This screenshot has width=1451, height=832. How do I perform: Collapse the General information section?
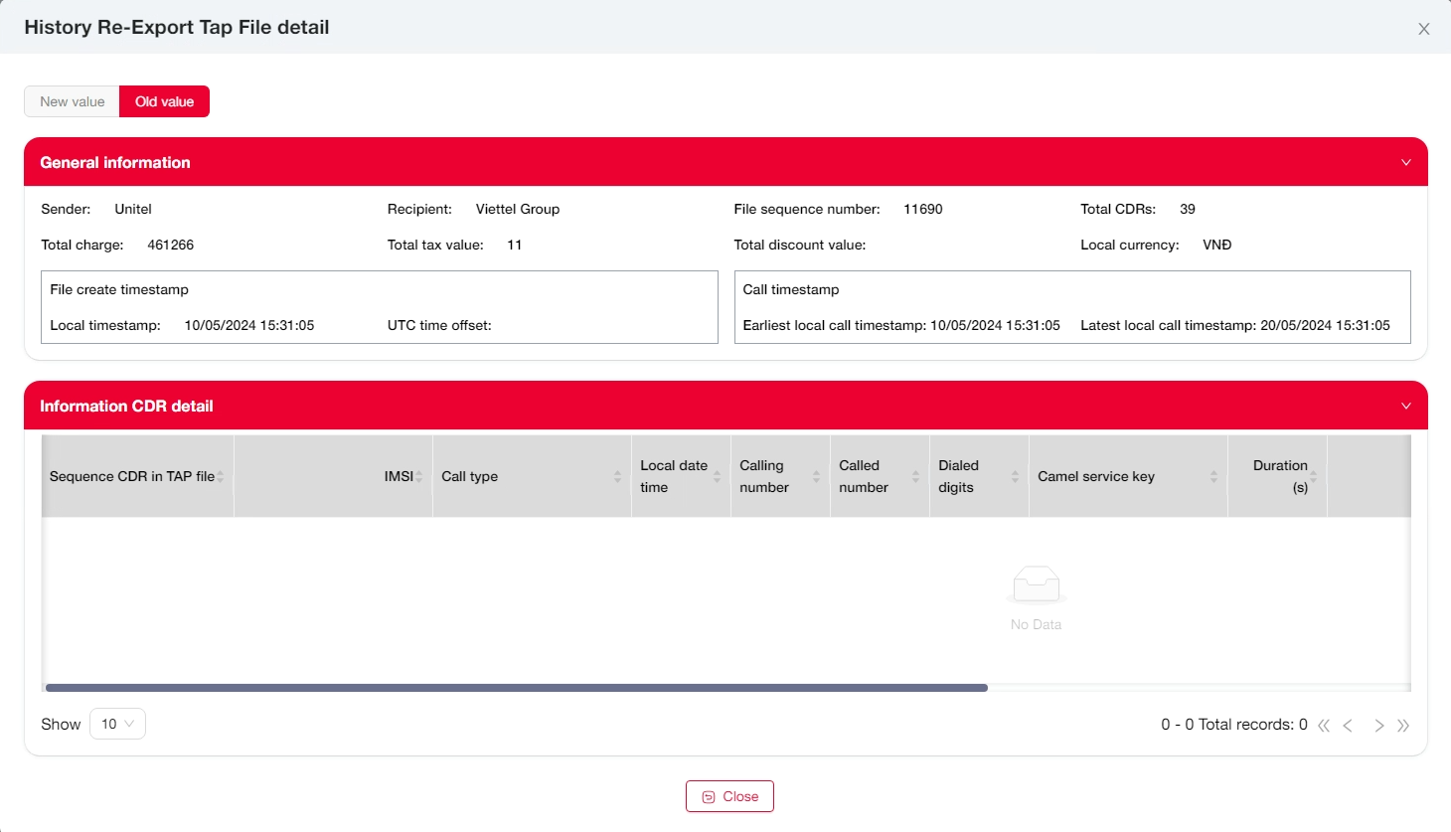[x=1405, y=162]
